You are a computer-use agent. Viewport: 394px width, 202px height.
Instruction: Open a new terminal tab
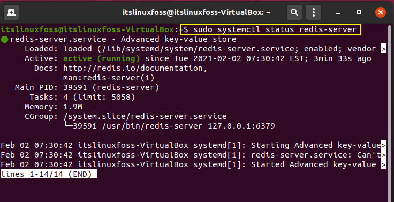click(x=11, y=12)
